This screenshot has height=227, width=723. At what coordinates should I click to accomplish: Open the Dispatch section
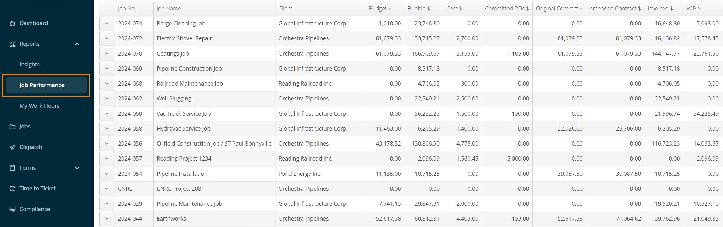point(31,147)
